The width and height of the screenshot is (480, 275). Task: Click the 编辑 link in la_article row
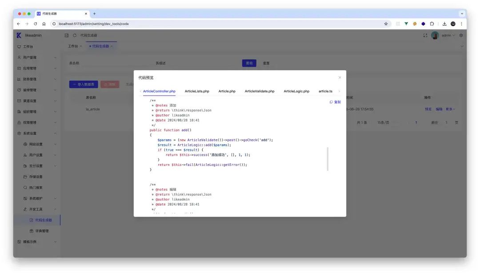tap(439, 109)
